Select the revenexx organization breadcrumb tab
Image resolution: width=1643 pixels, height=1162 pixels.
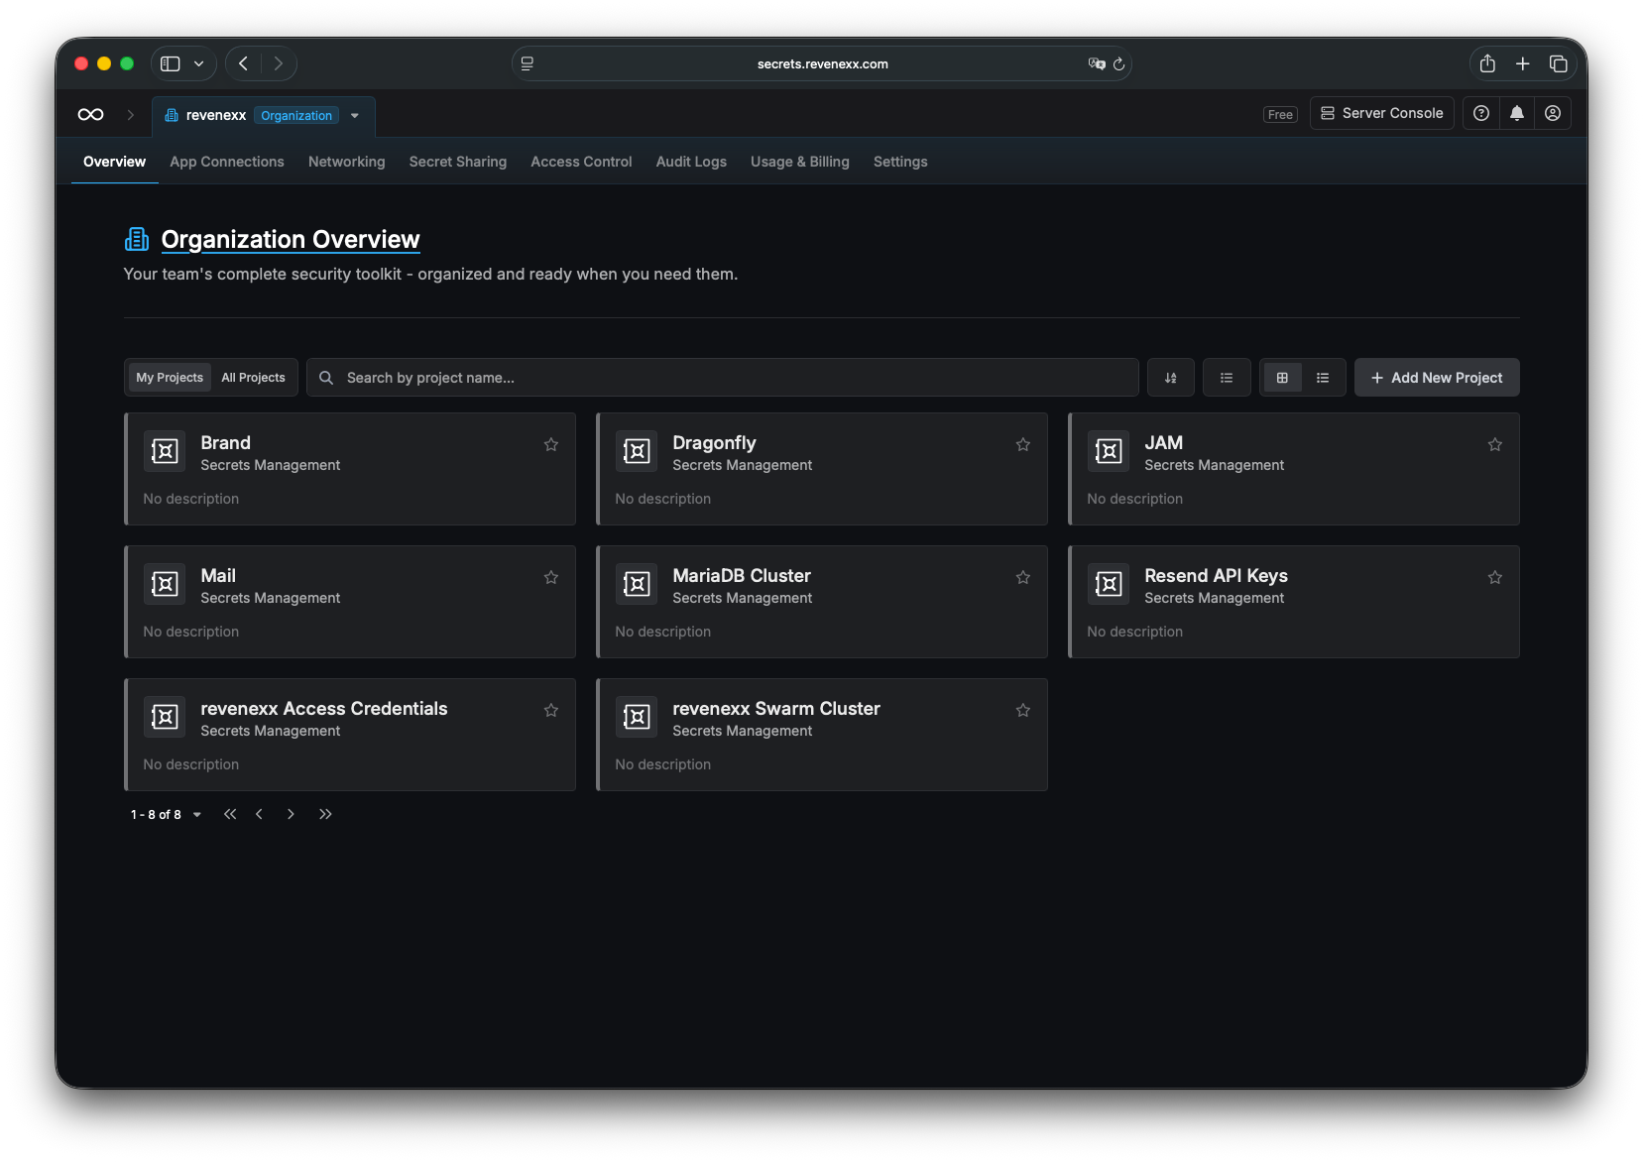(x=263, y=116)
